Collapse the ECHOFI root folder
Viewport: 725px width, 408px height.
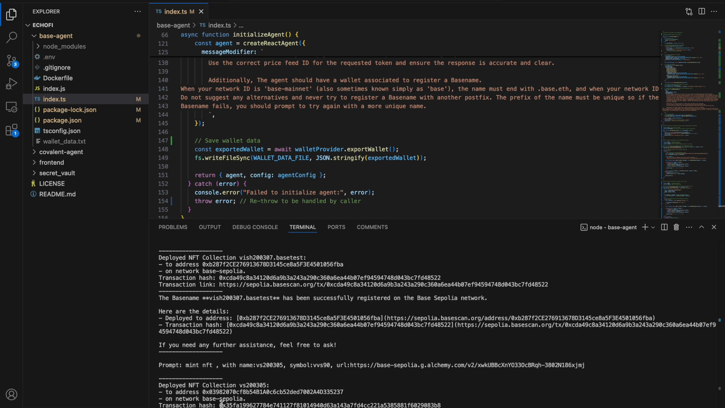click(x=85, y=25)
